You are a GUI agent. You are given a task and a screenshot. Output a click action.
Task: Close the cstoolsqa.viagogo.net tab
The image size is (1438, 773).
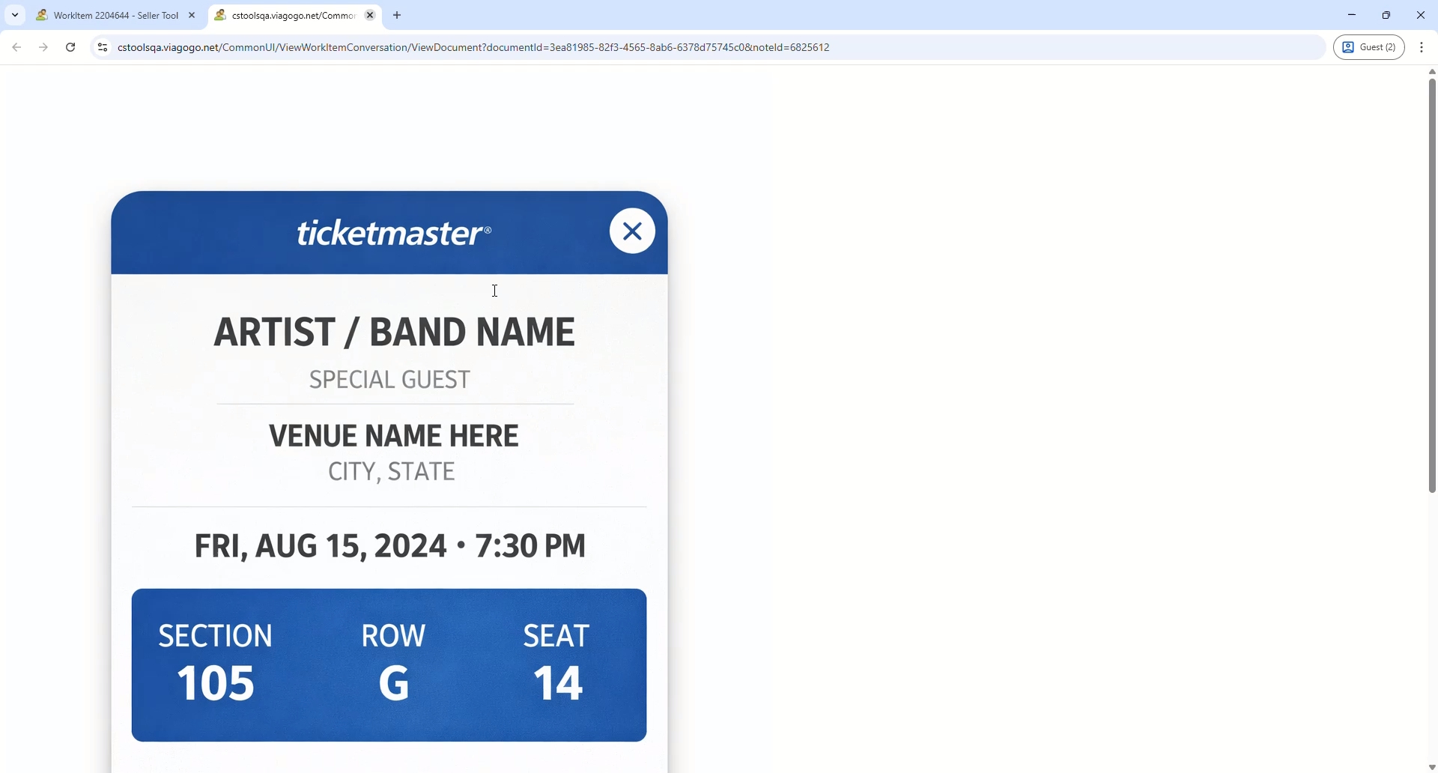tap(371, 16)
